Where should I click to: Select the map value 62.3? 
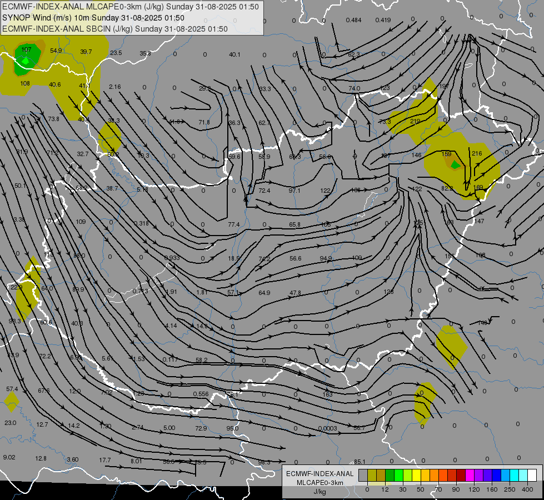[354, 54]
